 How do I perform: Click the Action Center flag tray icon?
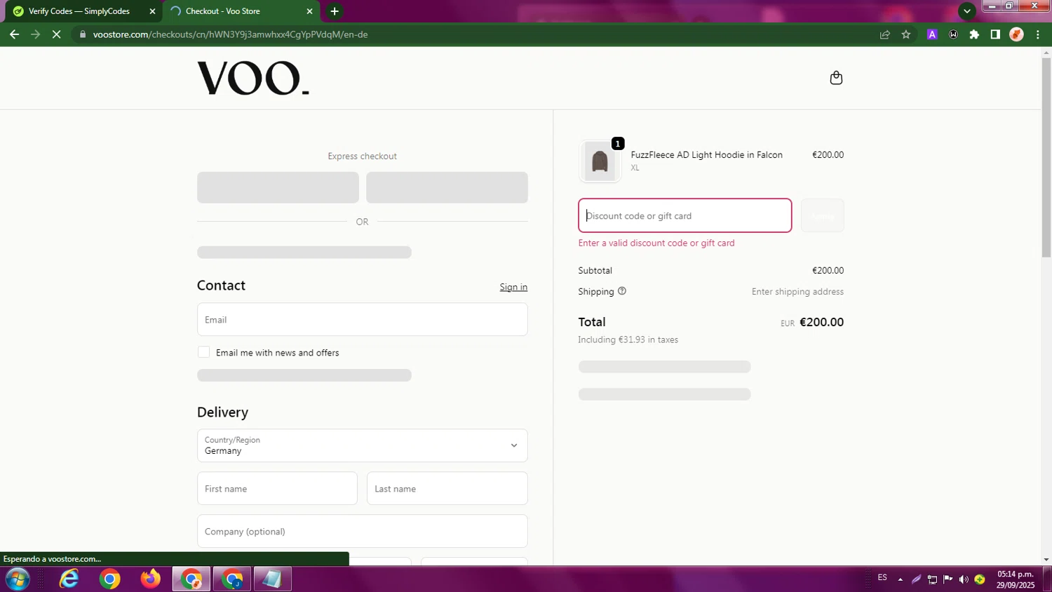(948, 579)
